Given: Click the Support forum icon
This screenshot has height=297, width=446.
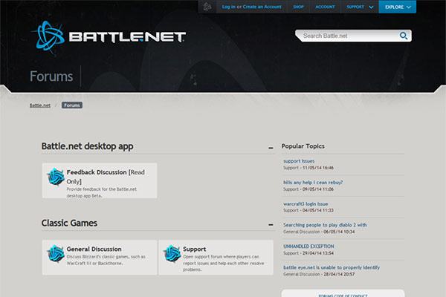Looking at the screenshot, I should tap(172, 253).
